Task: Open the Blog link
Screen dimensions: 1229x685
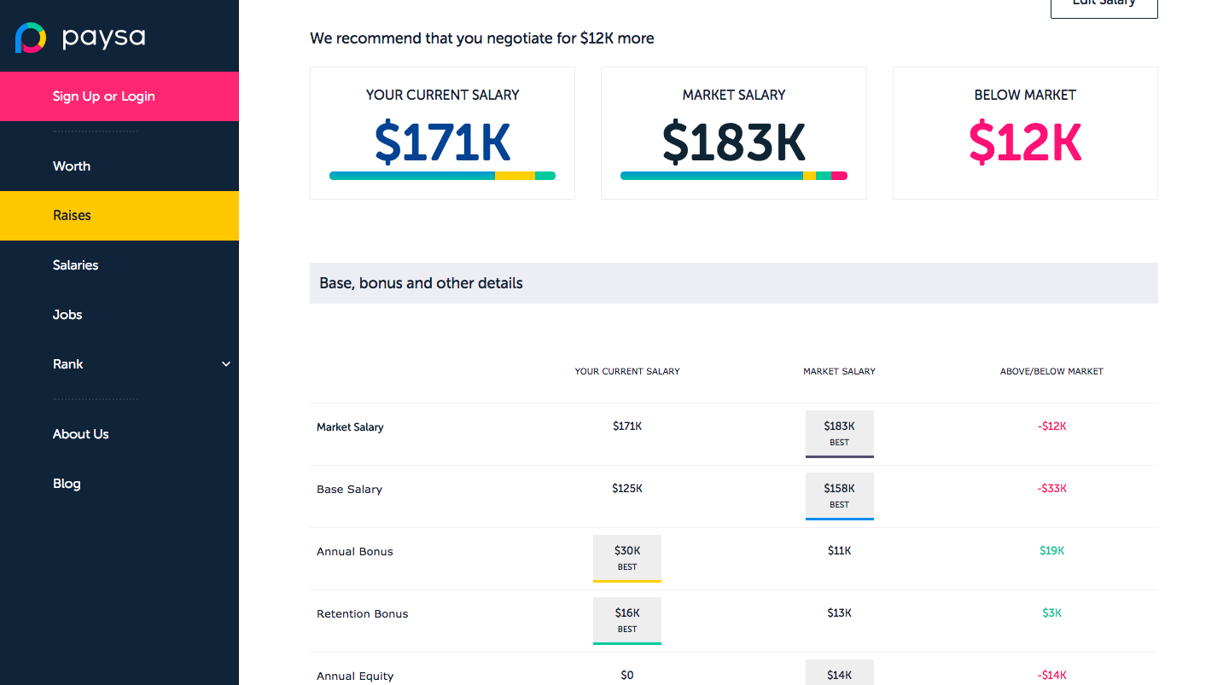Action: coord(67,484)
